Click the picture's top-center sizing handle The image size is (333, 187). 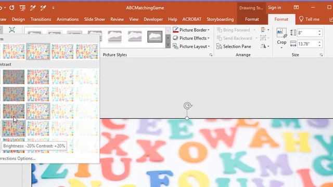tap(187, 118)
